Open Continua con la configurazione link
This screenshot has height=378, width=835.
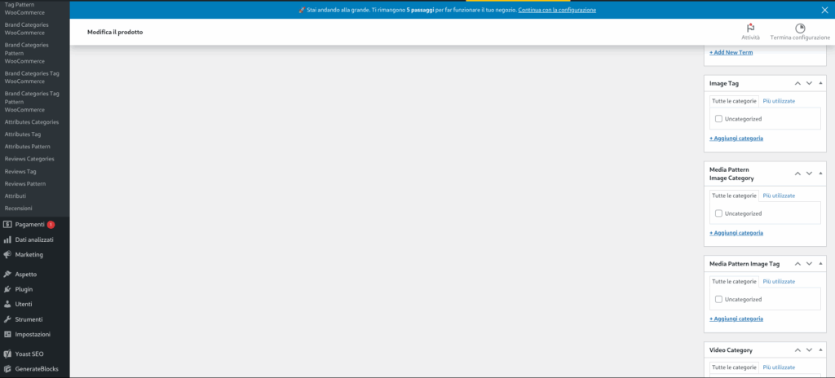(x=557, y=10)
